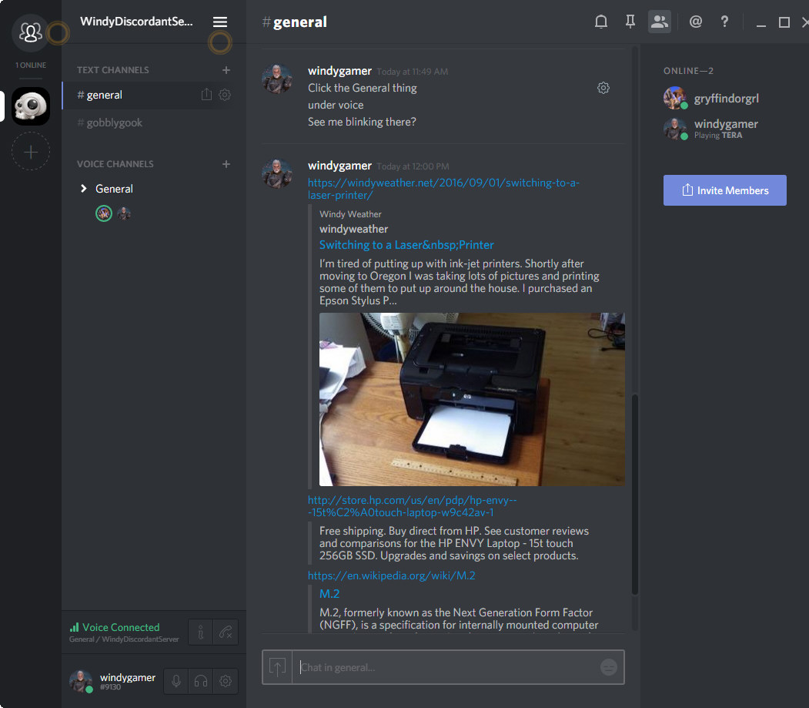Click the chat message scrollbar thumb
This screenshot has height=708, width=809.
(635, 493)
